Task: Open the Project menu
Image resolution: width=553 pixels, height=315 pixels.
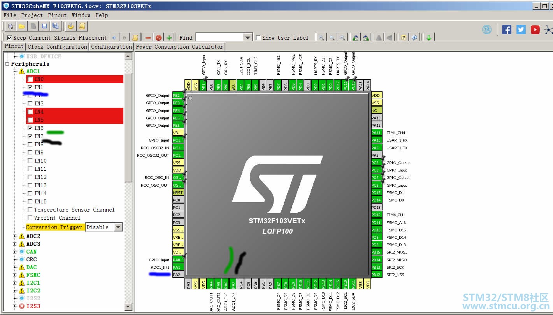Action: (32, 15)
